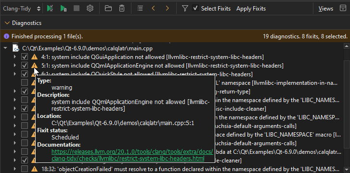
Task: Expand the 4:1 QGuiApplication diagnostic row
Action: click(x=15, y=57)
